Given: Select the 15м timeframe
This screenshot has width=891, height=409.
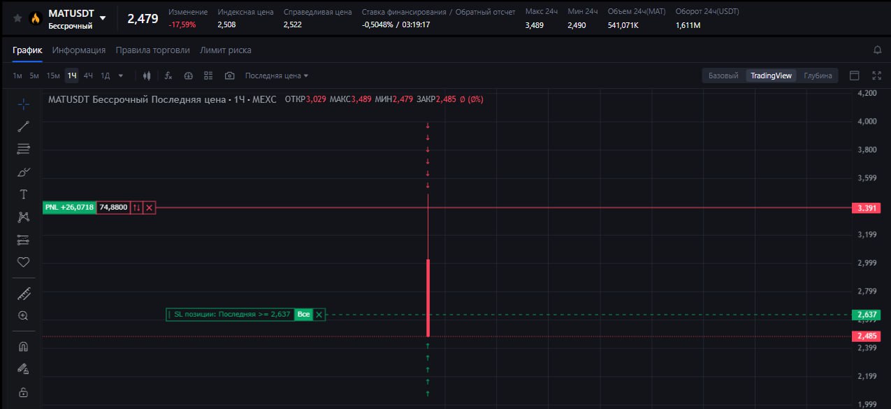Looking at the screenshot, I should [x=53, y=76].
